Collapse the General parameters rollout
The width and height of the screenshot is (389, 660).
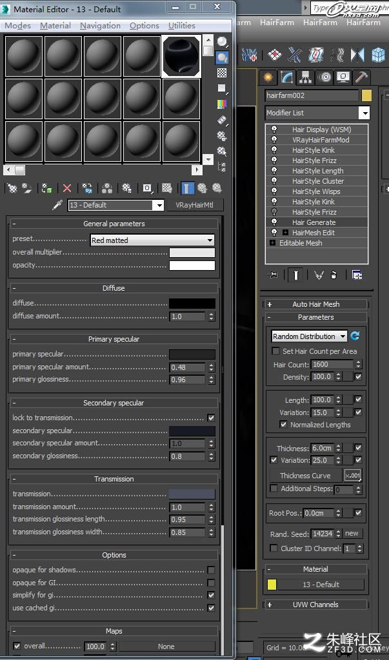[114, 224]
